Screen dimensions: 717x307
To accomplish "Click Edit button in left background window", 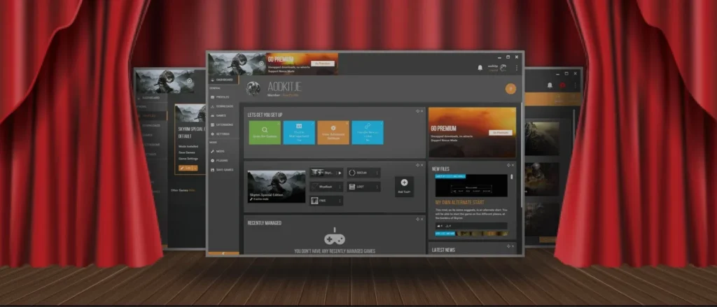I will tap(188, 168).
